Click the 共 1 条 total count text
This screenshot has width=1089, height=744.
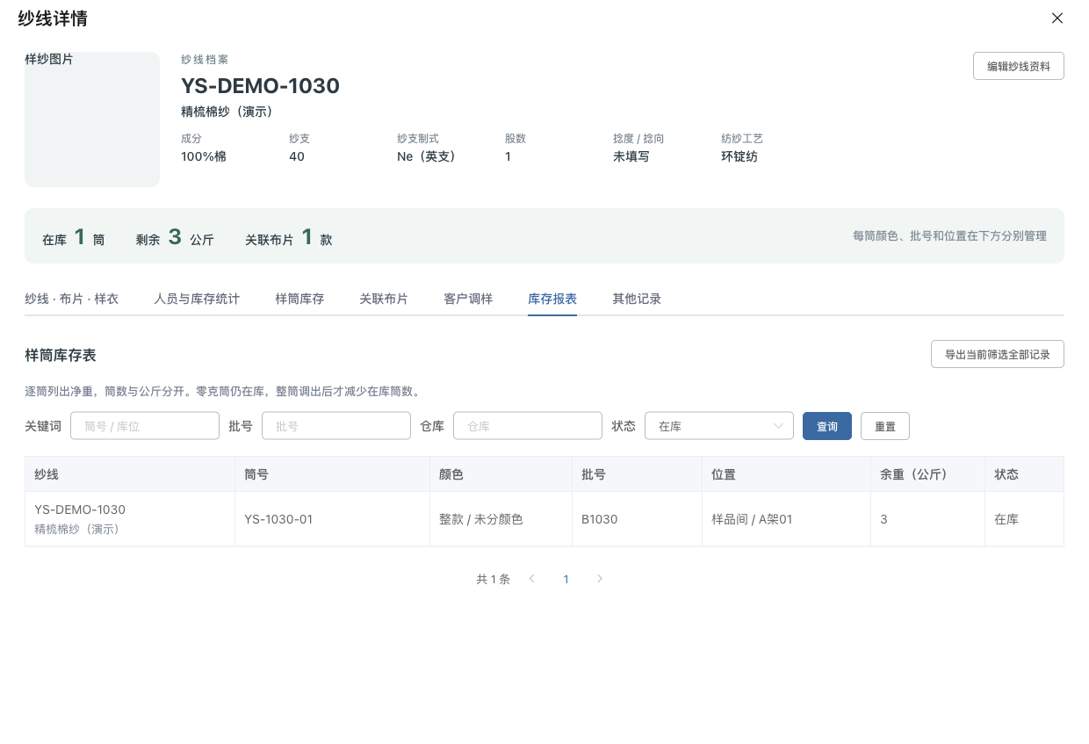click(x=493, y=579)
